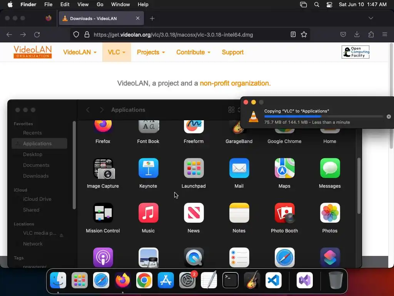The height and width of the screenshot is (296, 394).
Task: Open Save to Pocket button
Action: point(343,34)
